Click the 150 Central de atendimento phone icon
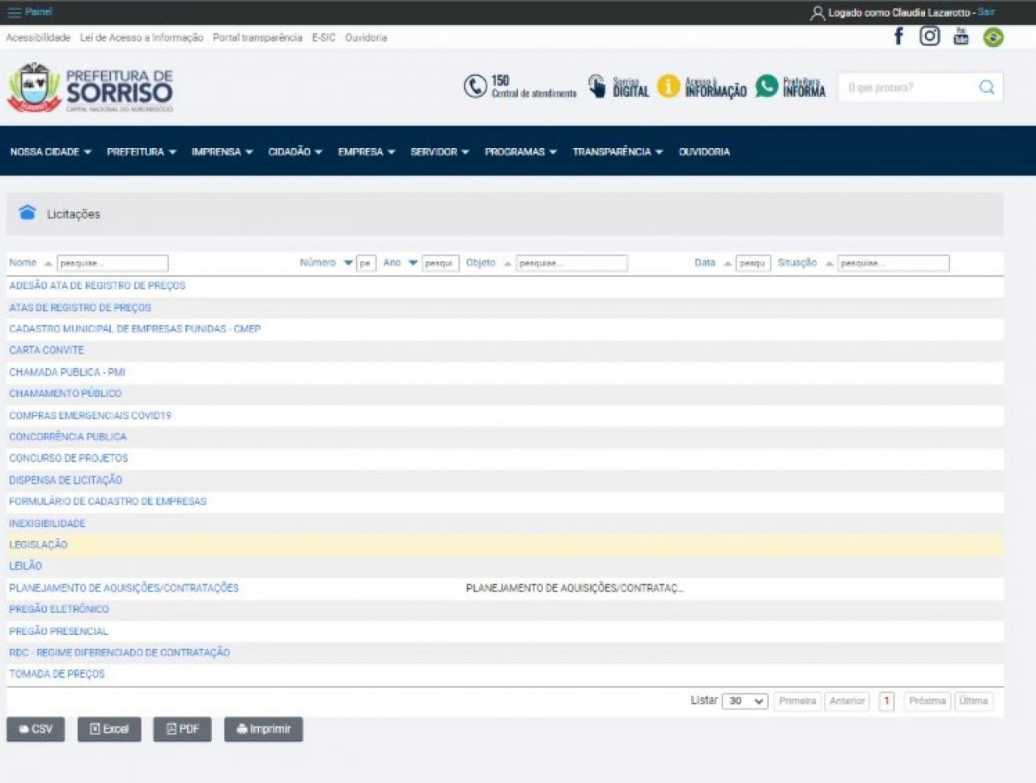The width and height of the screenshot is (1036, 783). [x=474, y=87]
